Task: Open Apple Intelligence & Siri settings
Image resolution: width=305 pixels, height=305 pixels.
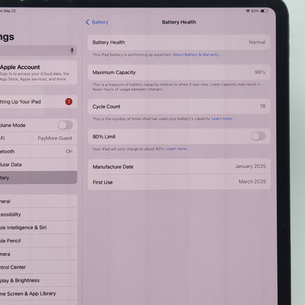Action: (x=38, y=227)
